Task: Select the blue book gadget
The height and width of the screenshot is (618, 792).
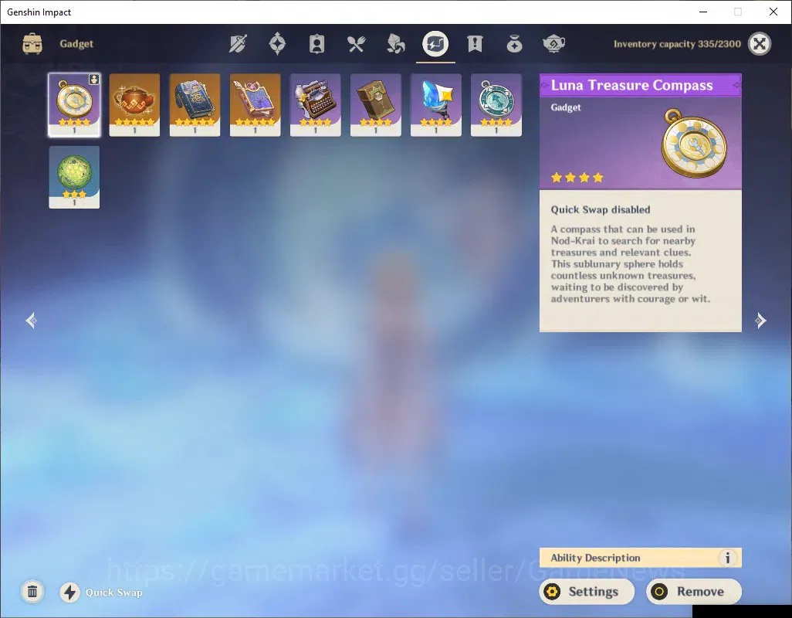Action: point(195,105)
